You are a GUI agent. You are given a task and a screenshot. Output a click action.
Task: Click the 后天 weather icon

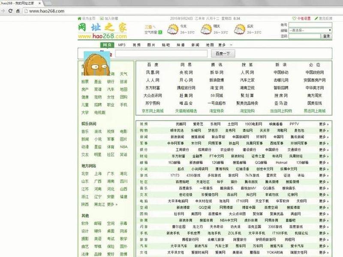(240, 30)
